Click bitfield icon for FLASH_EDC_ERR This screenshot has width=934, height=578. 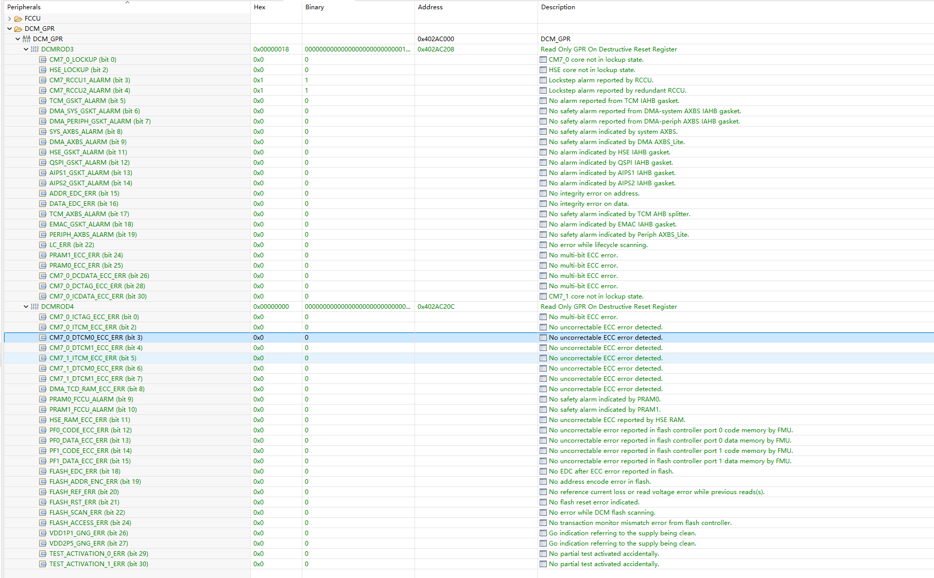[43, 471]
